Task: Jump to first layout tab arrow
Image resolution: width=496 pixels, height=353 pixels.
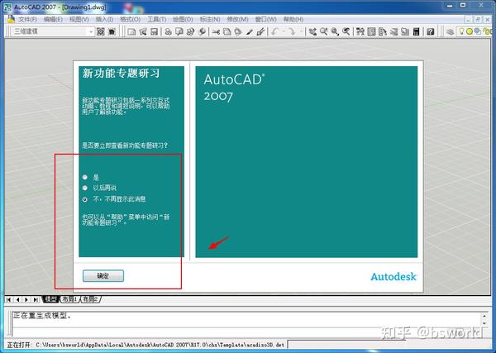Action: 9,299
